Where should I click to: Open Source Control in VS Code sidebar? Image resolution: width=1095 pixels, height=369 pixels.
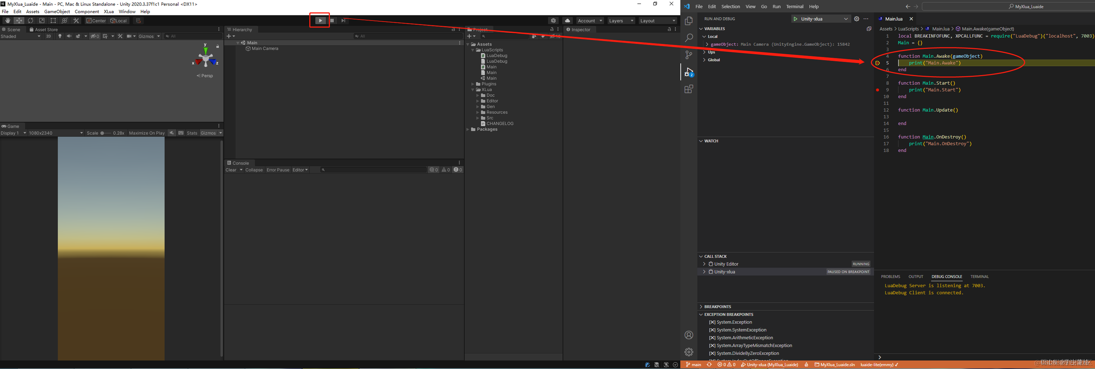689,55
